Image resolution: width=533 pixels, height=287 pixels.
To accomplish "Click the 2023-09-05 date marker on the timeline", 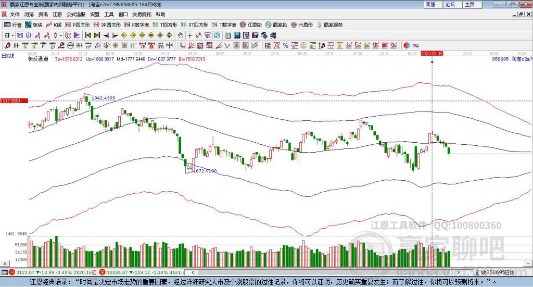I will click(x=432, y=53).
